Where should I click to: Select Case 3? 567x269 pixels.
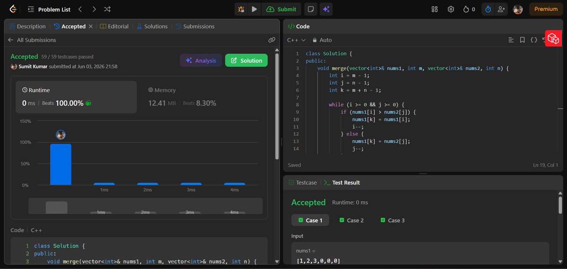click(392, 220)
